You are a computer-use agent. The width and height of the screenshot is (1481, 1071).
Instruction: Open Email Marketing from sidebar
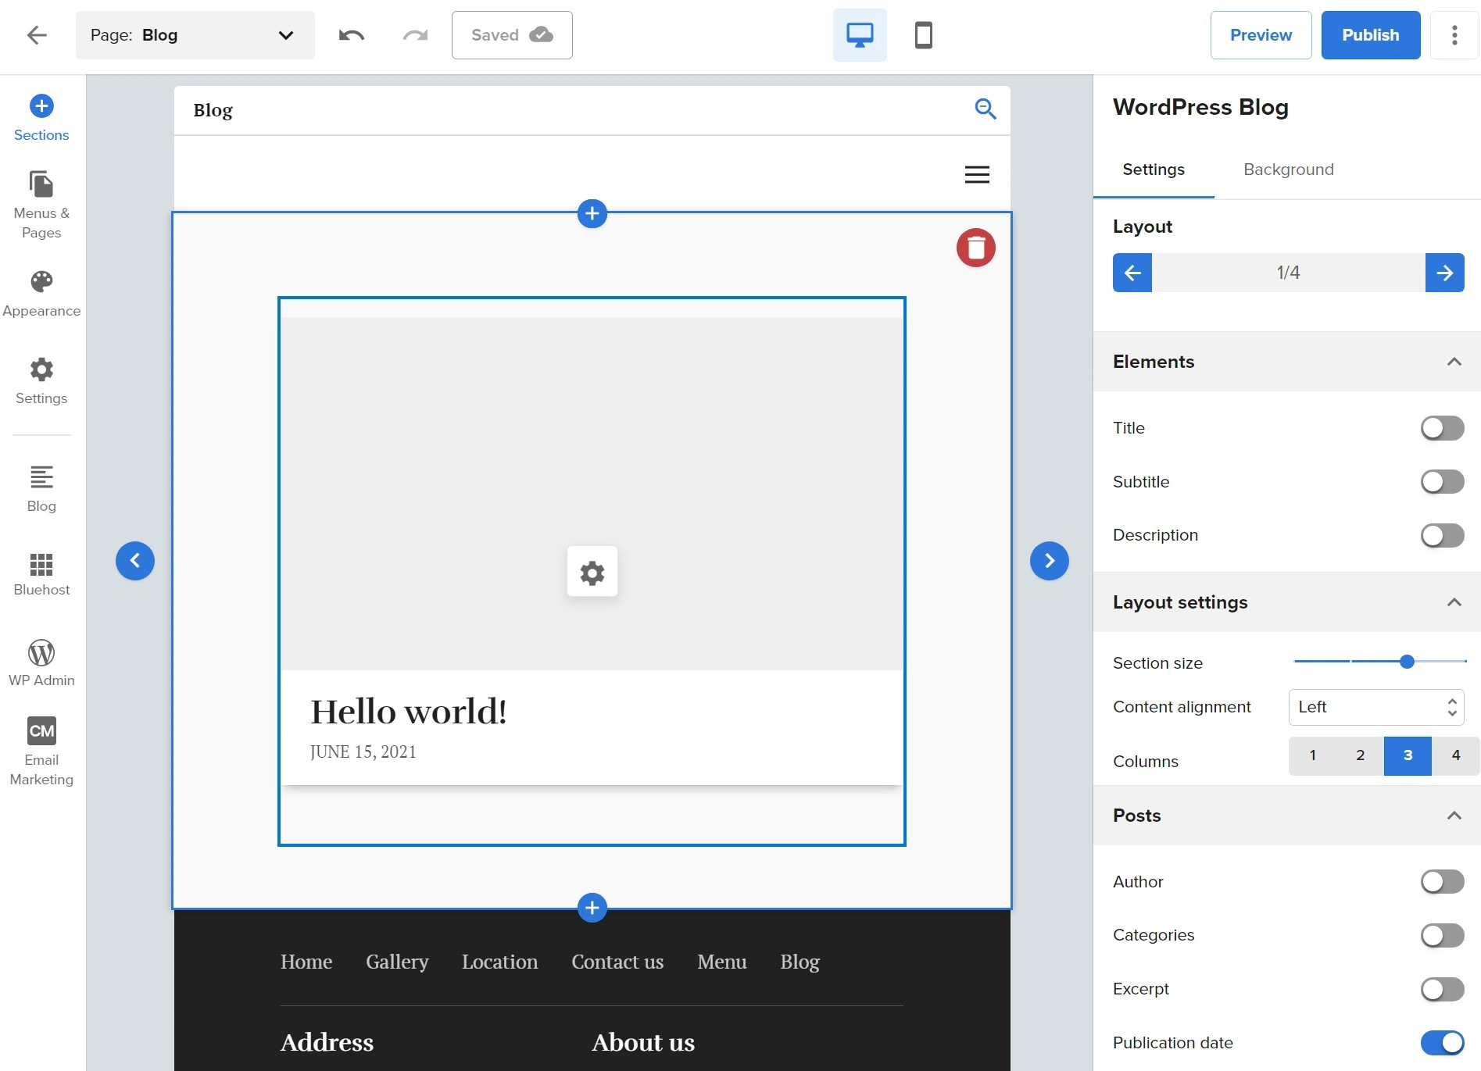[41, 751]
